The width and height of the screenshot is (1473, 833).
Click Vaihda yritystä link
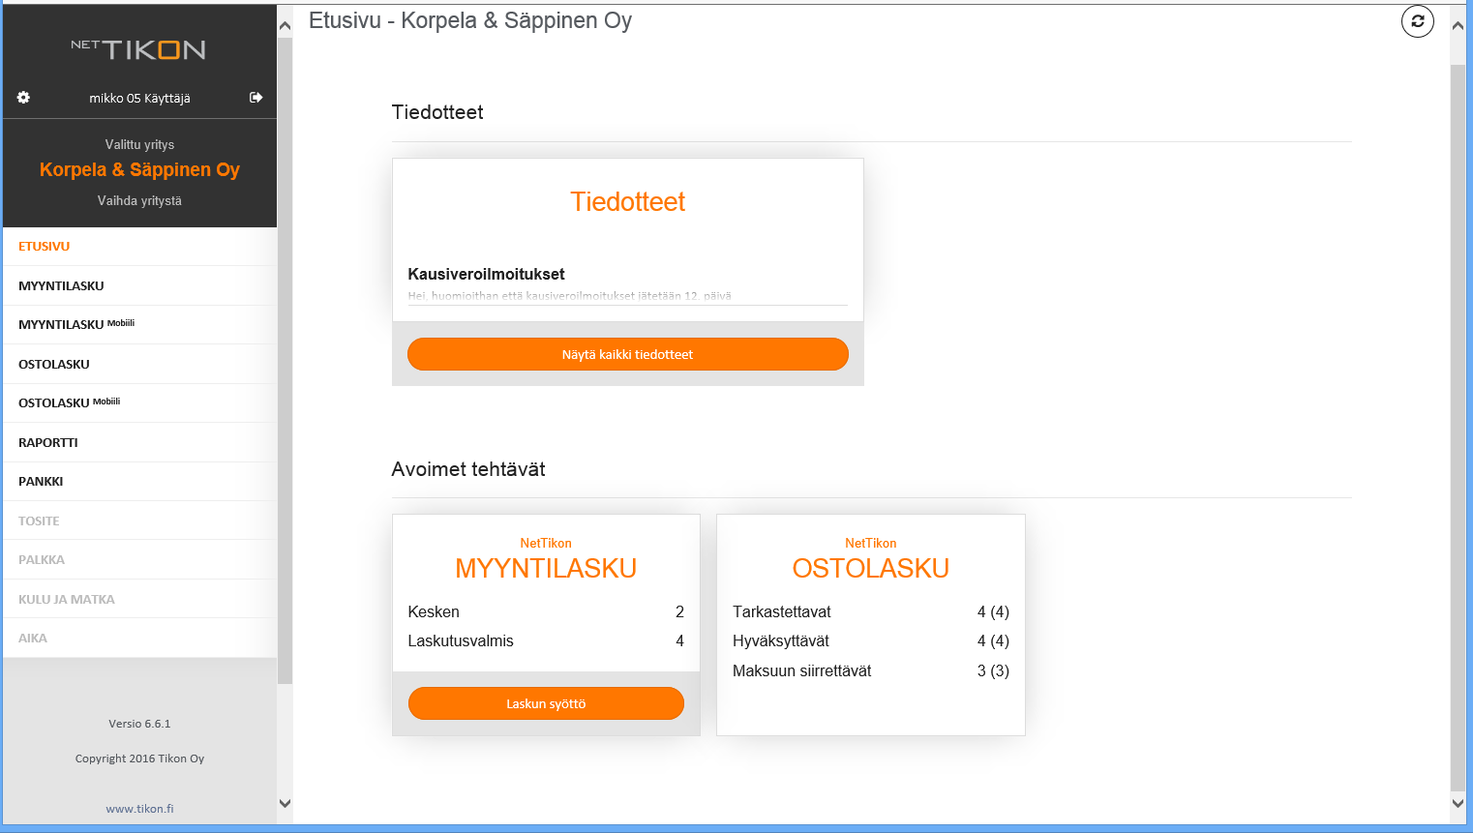(x=139, y=200)
